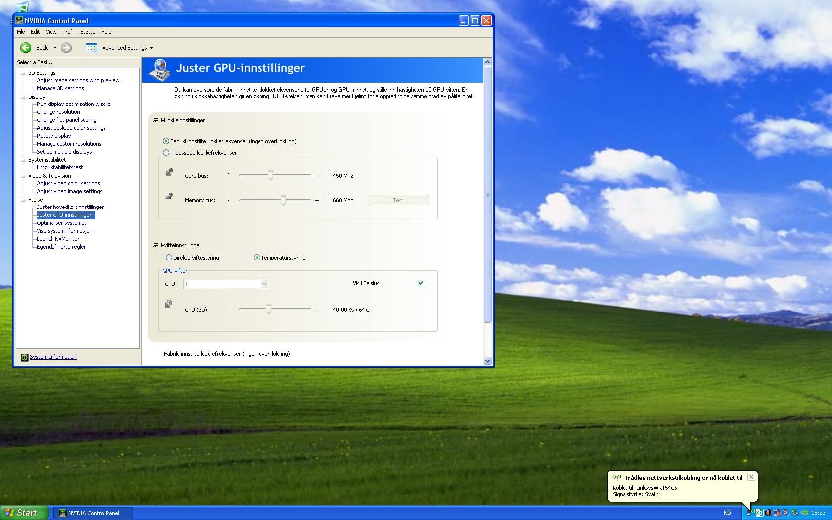Open the Back history dropdown arrow
This screenshot has height=520, width=832.
55,48
